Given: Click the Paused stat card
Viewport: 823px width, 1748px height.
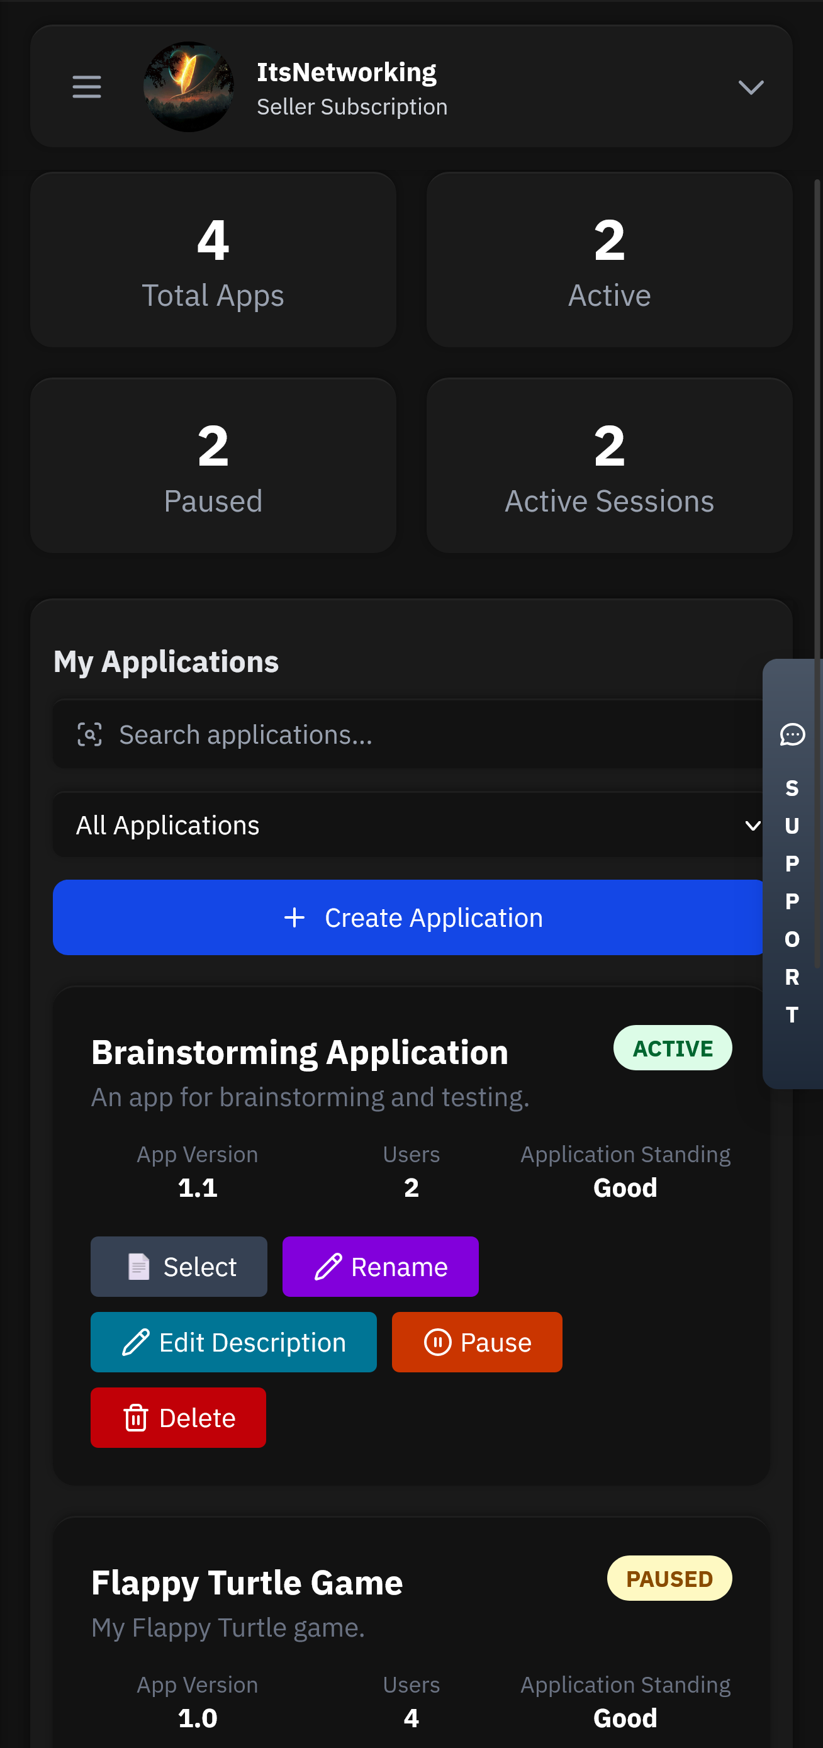Looking at the screenshot, I should 213,466.
